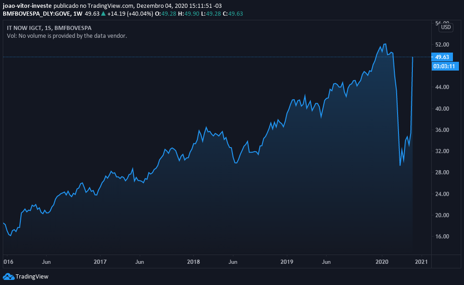Image resolution: width=464 pixels, height=285 pixels.
Task: Click the open value O:49.28
Action: tap(166, 14)
